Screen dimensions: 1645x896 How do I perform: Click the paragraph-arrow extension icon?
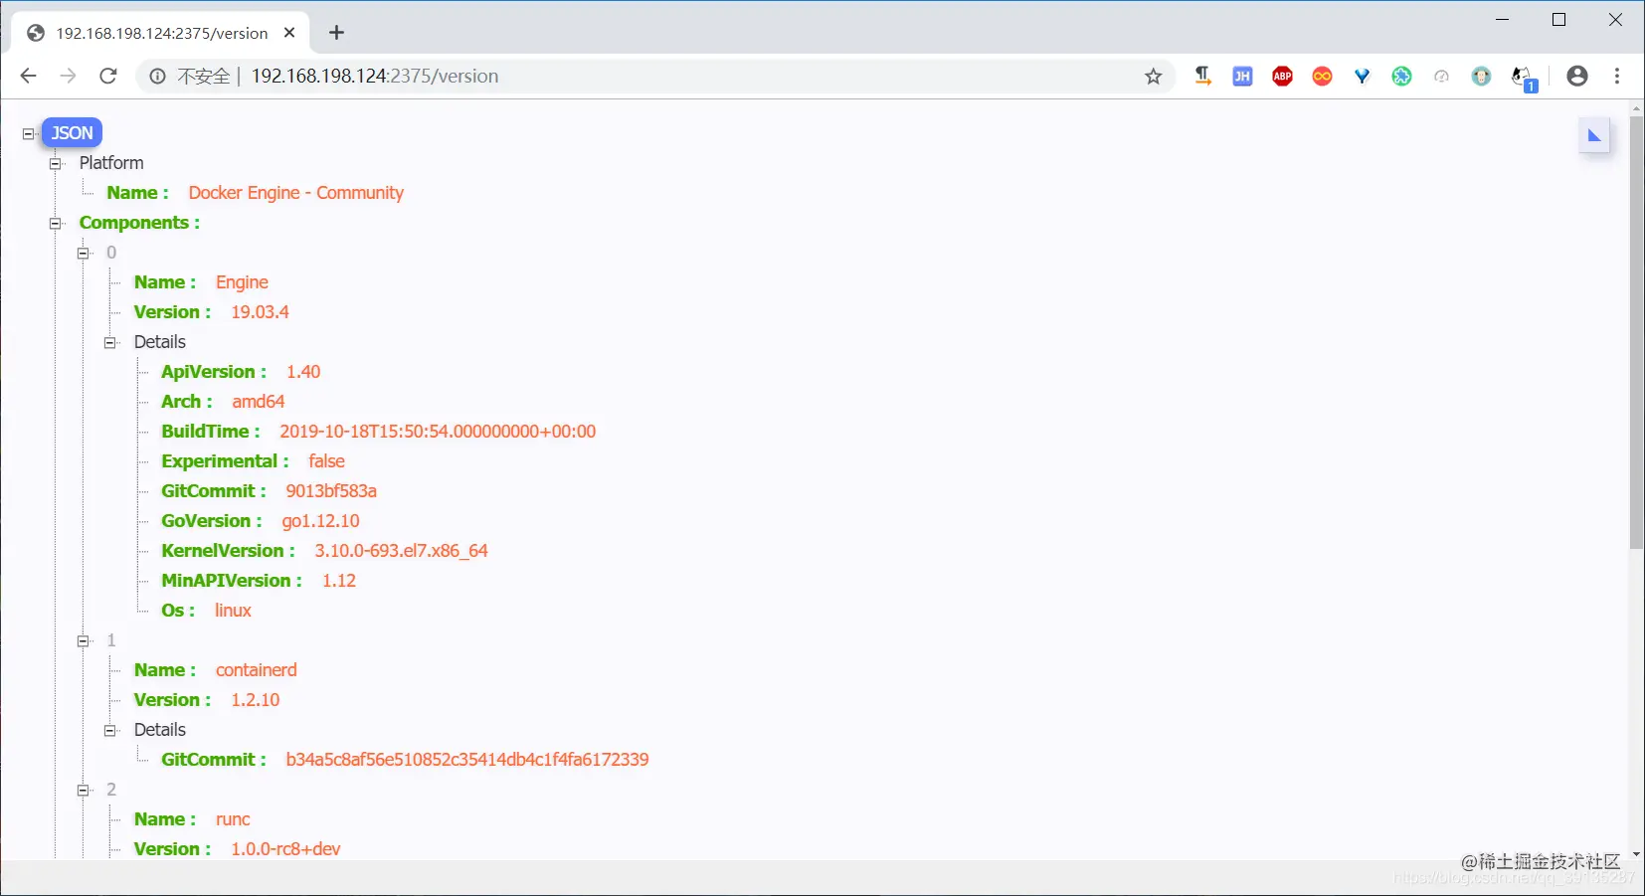click(x=1202, y=77)
